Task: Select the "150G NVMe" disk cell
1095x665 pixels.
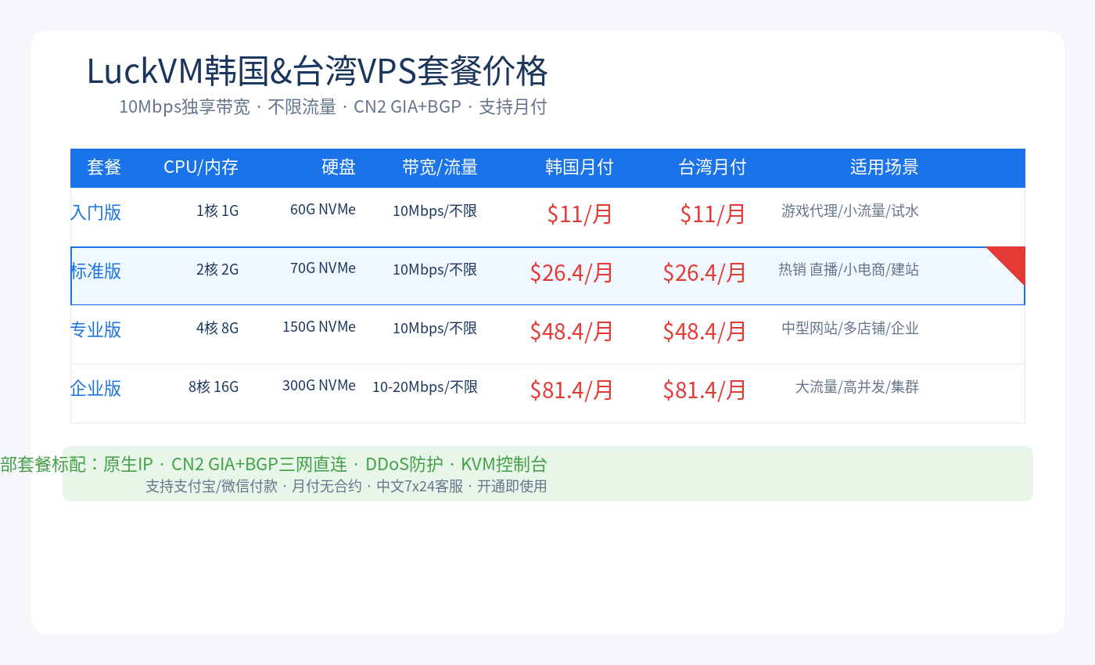Action: click(x=319, y=327)
